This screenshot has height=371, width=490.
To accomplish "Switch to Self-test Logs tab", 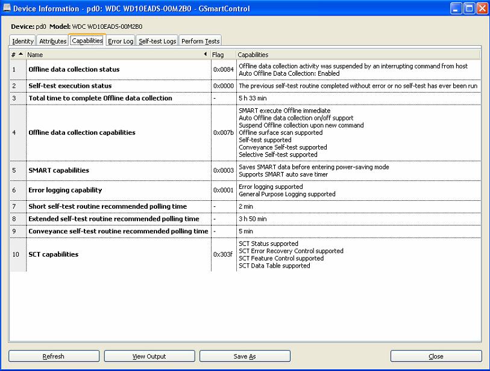I will 157,41.
